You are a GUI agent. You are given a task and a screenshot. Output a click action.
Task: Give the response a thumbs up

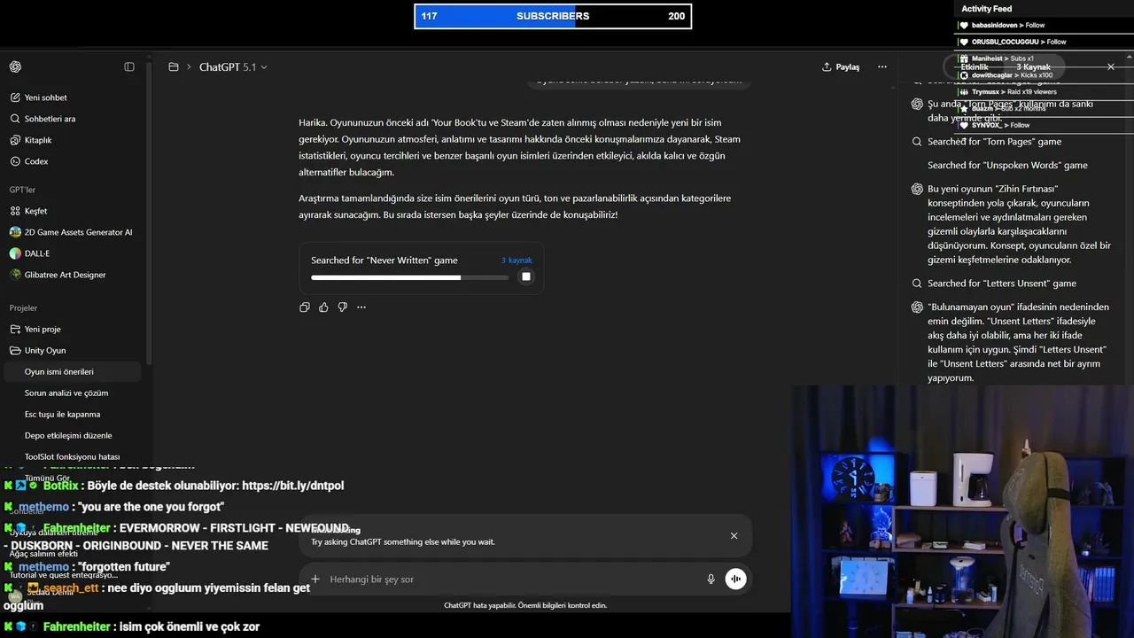(323, 307)
